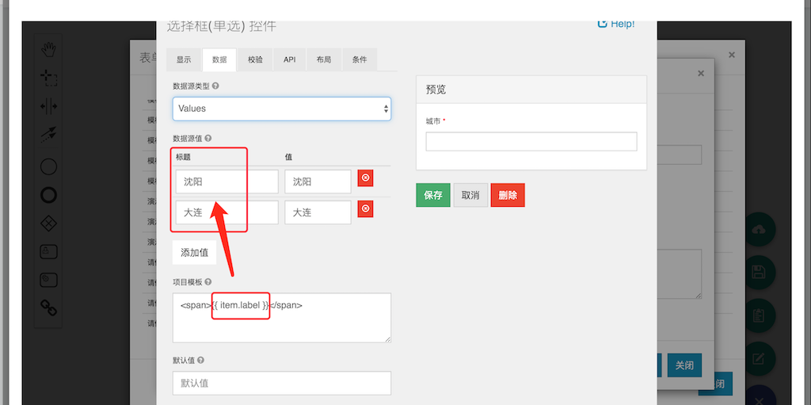Screen dimensions: 811x405
Task: Click the 添加值 button
Action: (195, 253)
